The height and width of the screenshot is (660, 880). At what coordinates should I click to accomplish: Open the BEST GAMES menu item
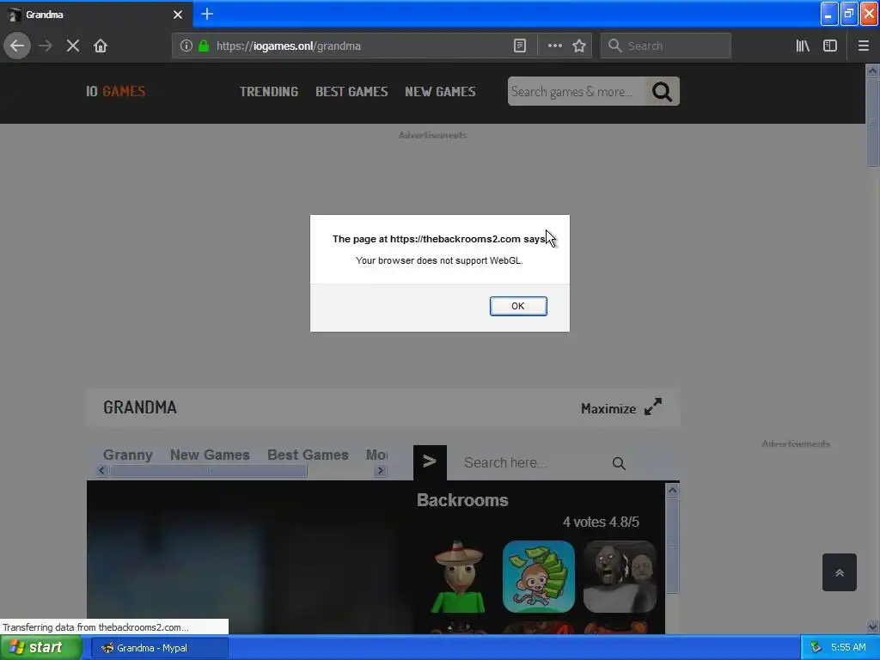tap(351, 91)
